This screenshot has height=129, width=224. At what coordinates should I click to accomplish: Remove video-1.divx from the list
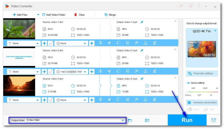click(175, 21)
